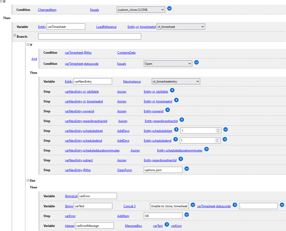The height and width of the screenshot is (231, 286).
Task: Click the xy icon beside custom_clone.CLONE dropdown
Action: click(x=169, y=9)
